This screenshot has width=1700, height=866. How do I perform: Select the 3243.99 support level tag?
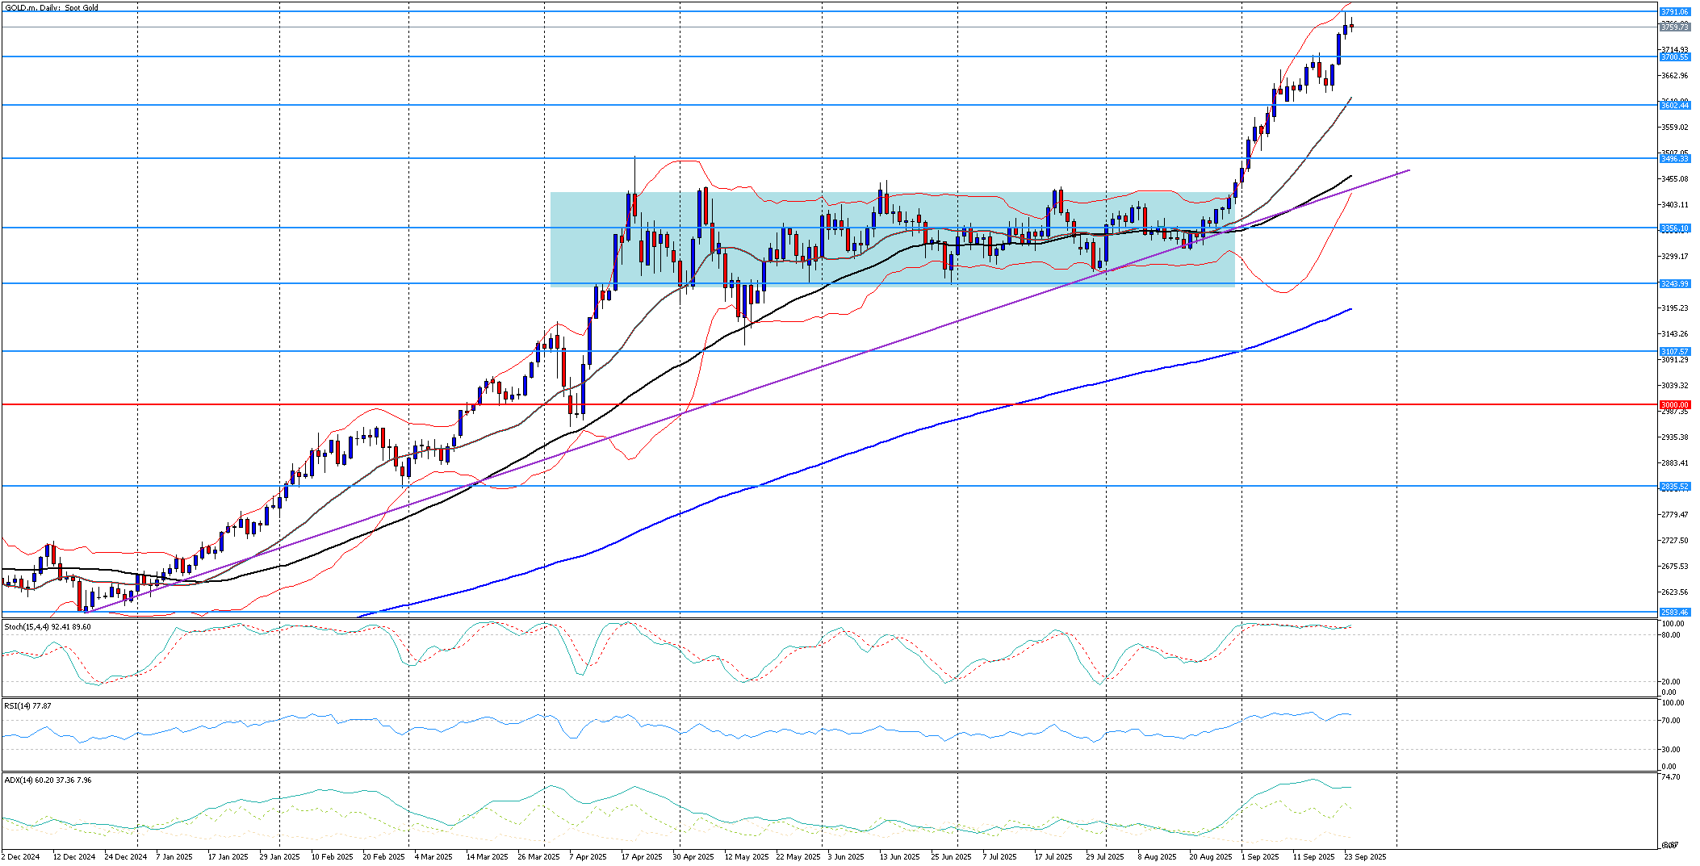point(1674,284)
